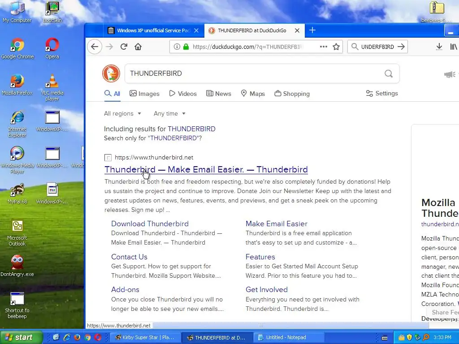Viewport: 459px width, 344px height.
Task: Click Firefox search bar field
Action: pyautogui.click(x=377, y=47)
